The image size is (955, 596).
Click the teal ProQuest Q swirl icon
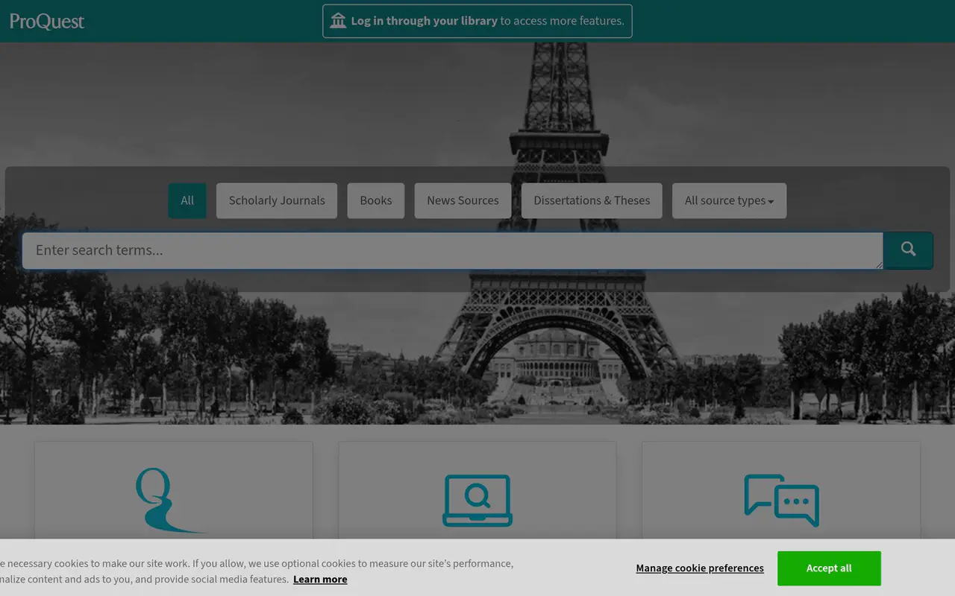pos(170,500)
